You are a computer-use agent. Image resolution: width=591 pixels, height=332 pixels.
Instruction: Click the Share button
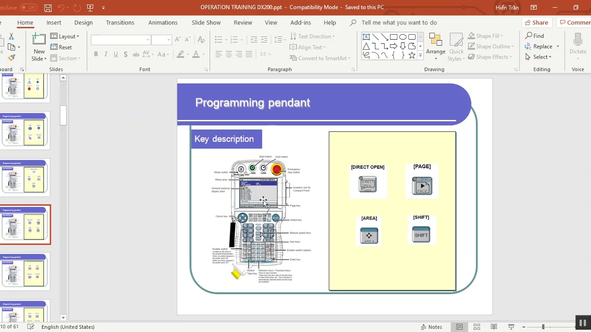pos(537,23)
